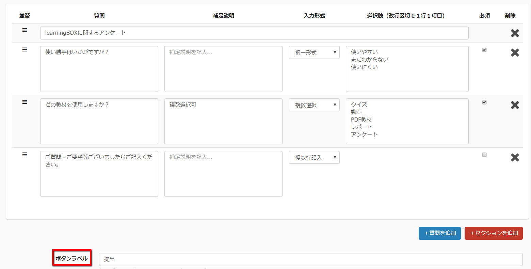The height and width of the screenshot is (269, 531).
Task: Click the 複数選択可 supplementary explanation box
Action: pos(223,121)
